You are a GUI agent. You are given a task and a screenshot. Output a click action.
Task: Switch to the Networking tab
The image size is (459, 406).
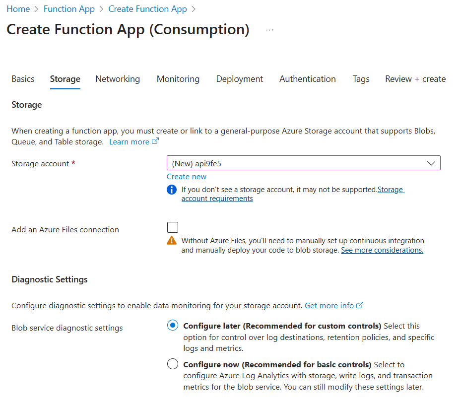[117, 79]
